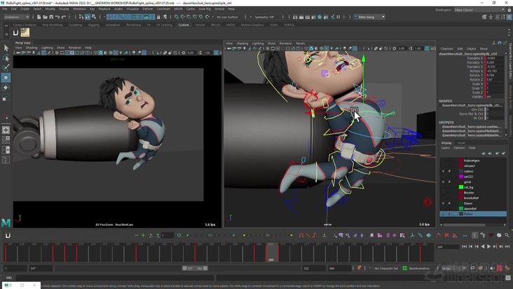Image resolution: width=513 pixels, height=289 pixels.
Task: Open the Layers menu in Layer Editor
Action: [445, 148]
